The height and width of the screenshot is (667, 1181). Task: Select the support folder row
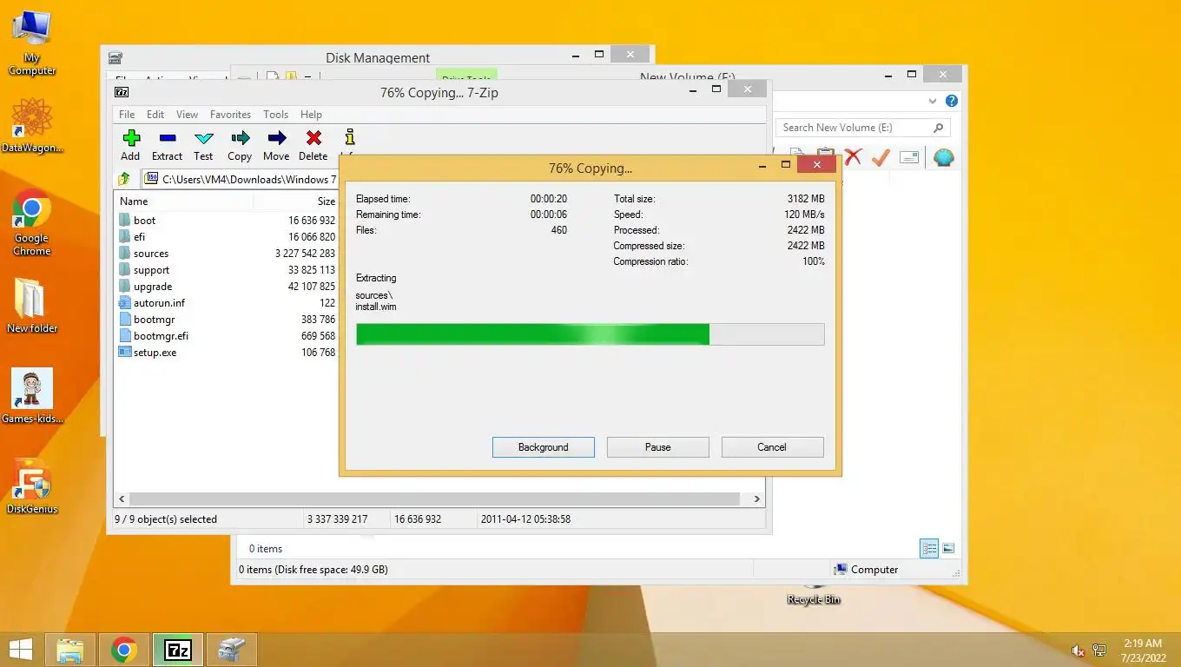pyautogui.click(x=227, y=270)
